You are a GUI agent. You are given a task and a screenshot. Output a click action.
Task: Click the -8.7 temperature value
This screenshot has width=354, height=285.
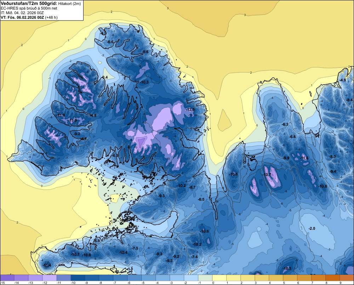(192, 187)
